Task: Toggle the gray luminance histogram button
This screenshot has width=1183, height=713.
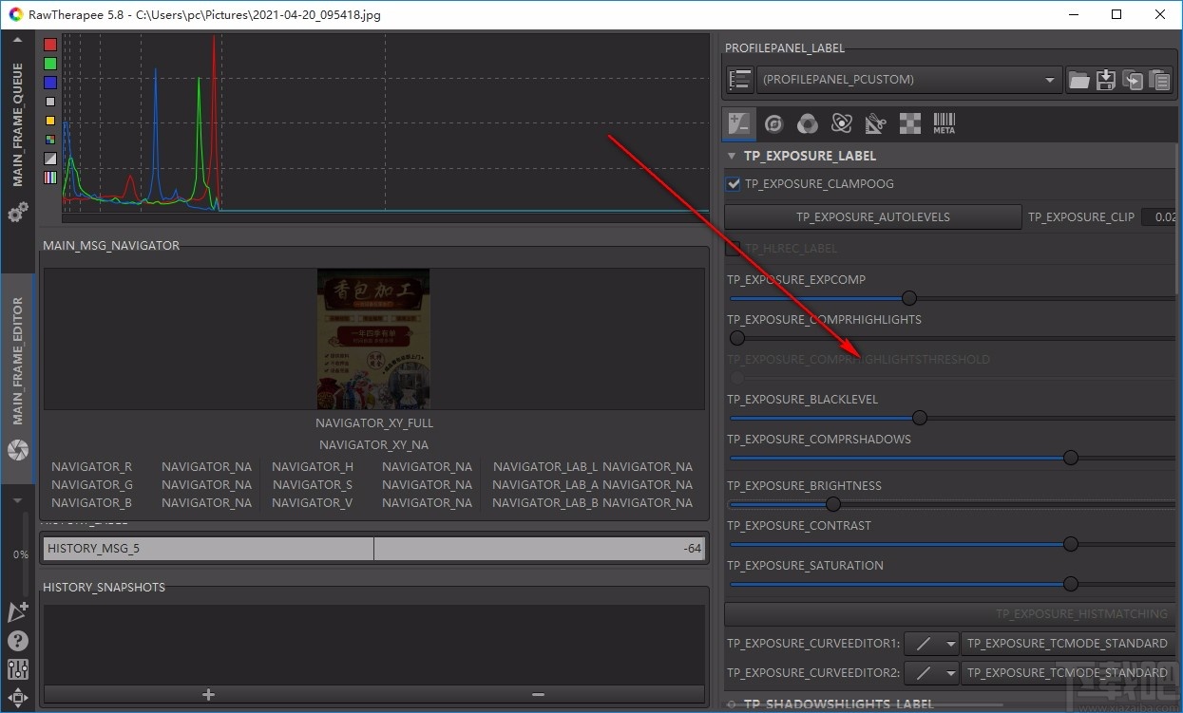Action: (50, 102)
